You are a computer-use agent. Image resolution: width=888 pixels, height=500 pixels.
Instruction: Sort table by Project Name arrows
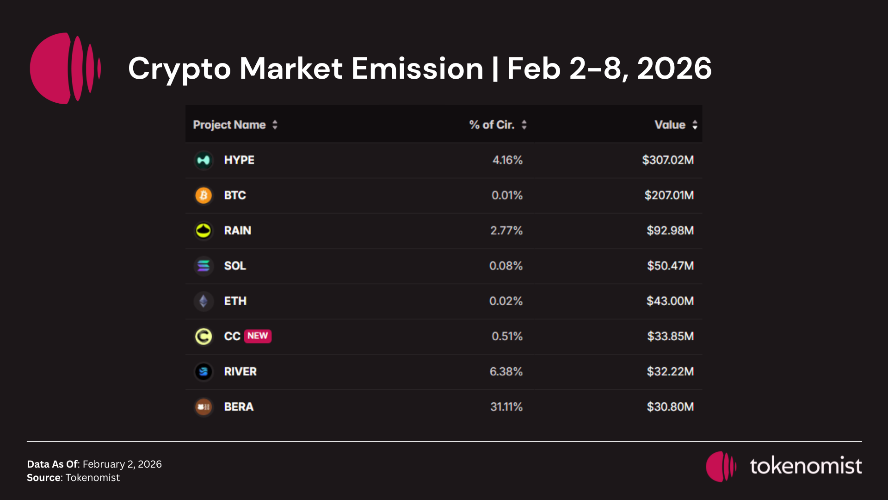(275, 125)
